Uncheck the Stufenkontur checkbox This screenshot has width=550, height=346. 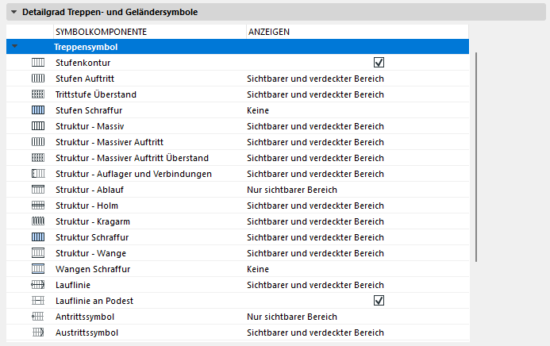click(379, 63)
